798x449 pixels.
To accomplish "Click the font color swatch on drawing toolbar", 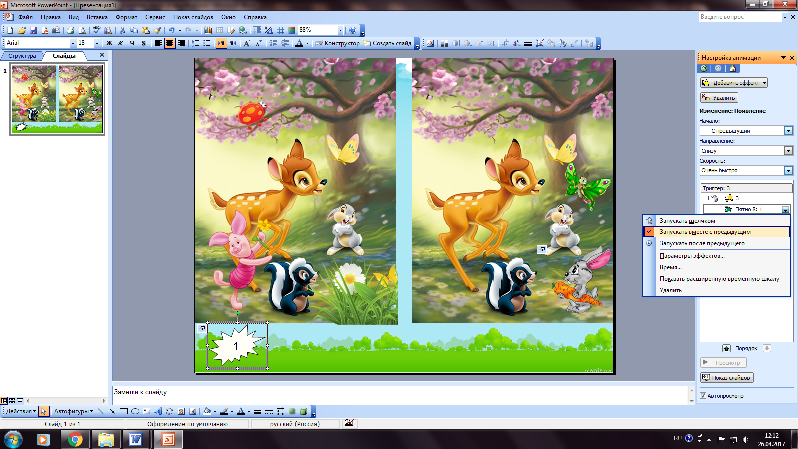I will pos(241,411).
